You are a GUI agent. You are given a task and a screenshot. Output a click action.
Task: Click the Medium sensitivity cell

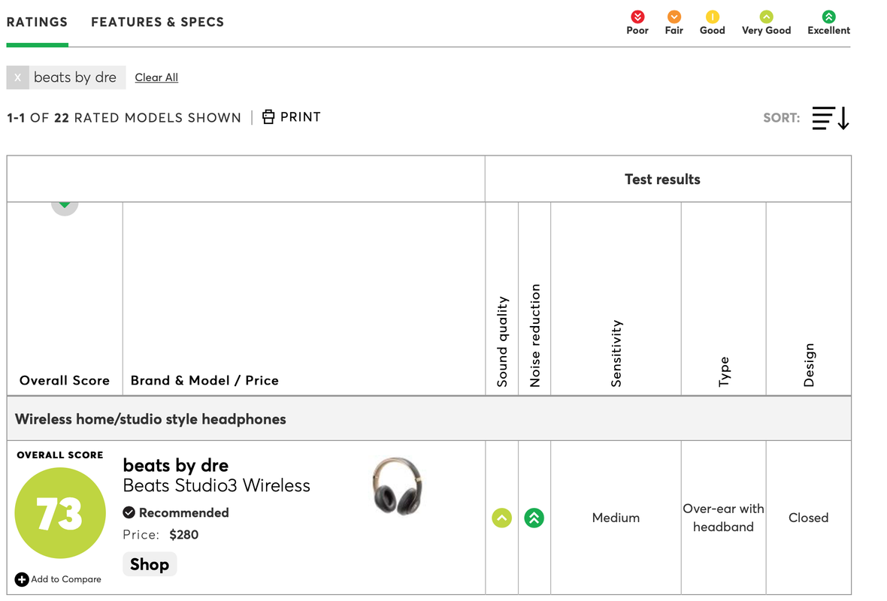616,518
